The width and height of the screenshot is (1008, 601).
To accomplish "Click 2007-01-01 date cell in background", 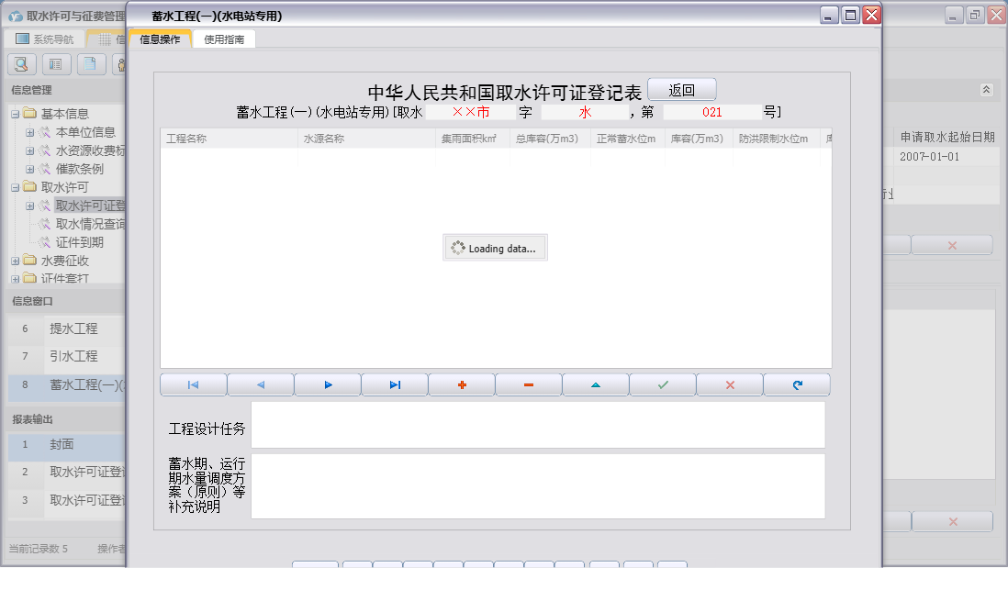I will coord(930,156).
